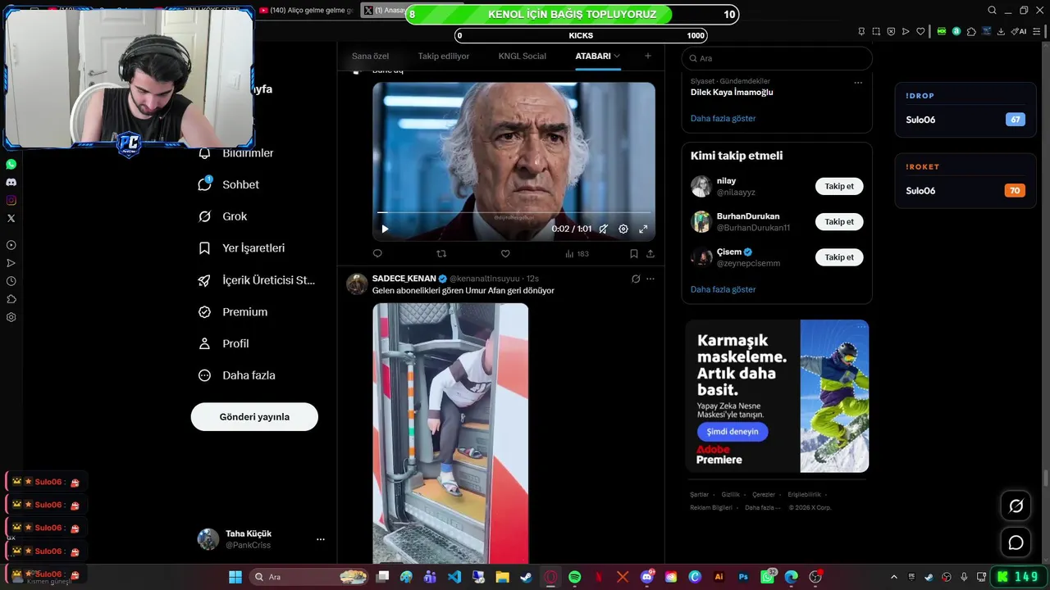Show more trends via Daha fazla göster
Viewport: 1050px width, 590px height.
tap(723, 119)
